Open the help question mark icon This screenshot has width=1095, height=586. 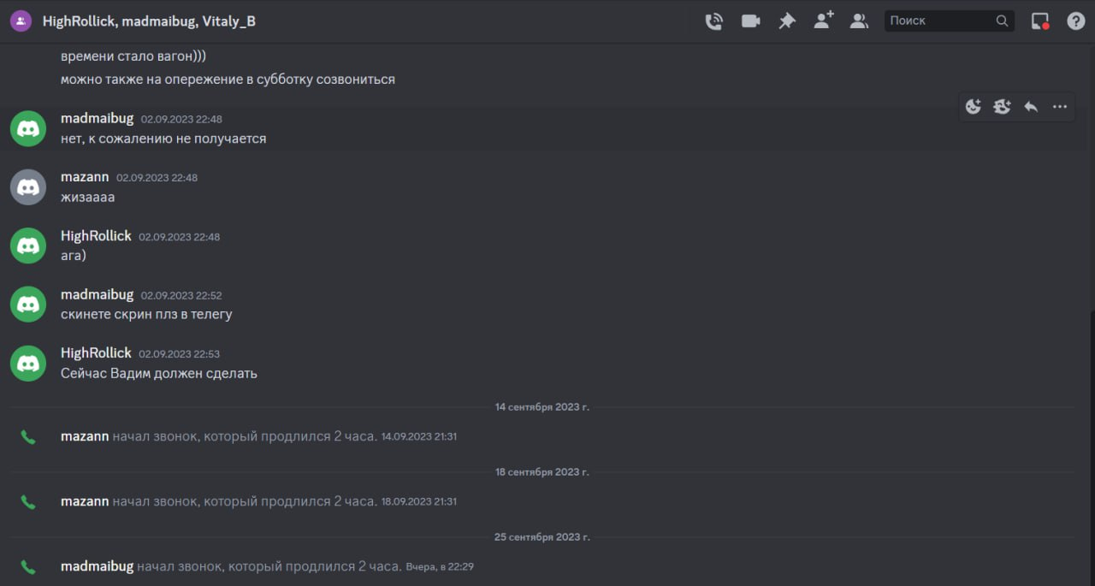point(1076,21)
